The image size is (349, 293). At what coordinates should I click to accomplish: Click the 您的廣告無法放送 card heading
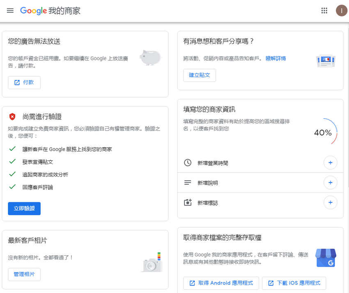point(34,41)
